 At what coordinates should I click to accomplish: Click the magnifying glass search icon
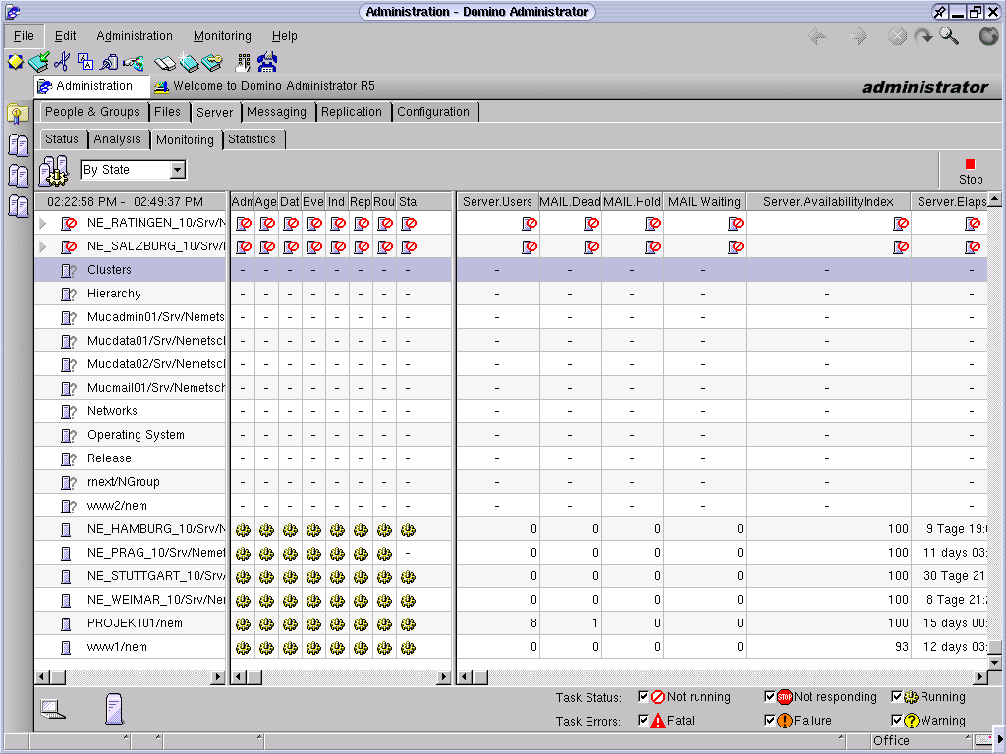click(950, 36)
